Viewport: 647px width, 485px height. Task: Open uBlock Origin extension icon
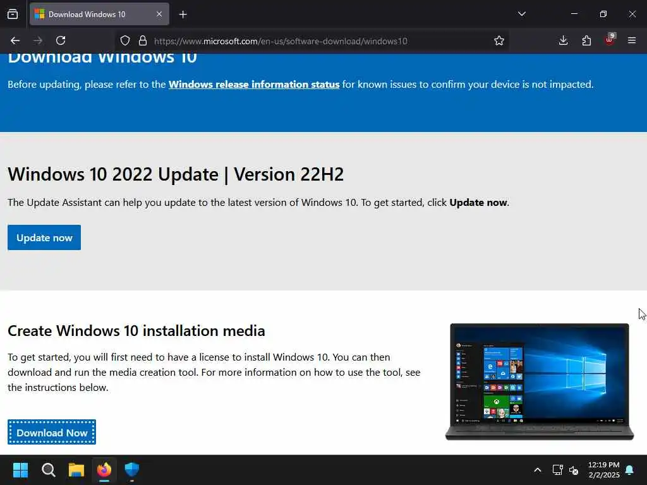(x=610, y=40)
